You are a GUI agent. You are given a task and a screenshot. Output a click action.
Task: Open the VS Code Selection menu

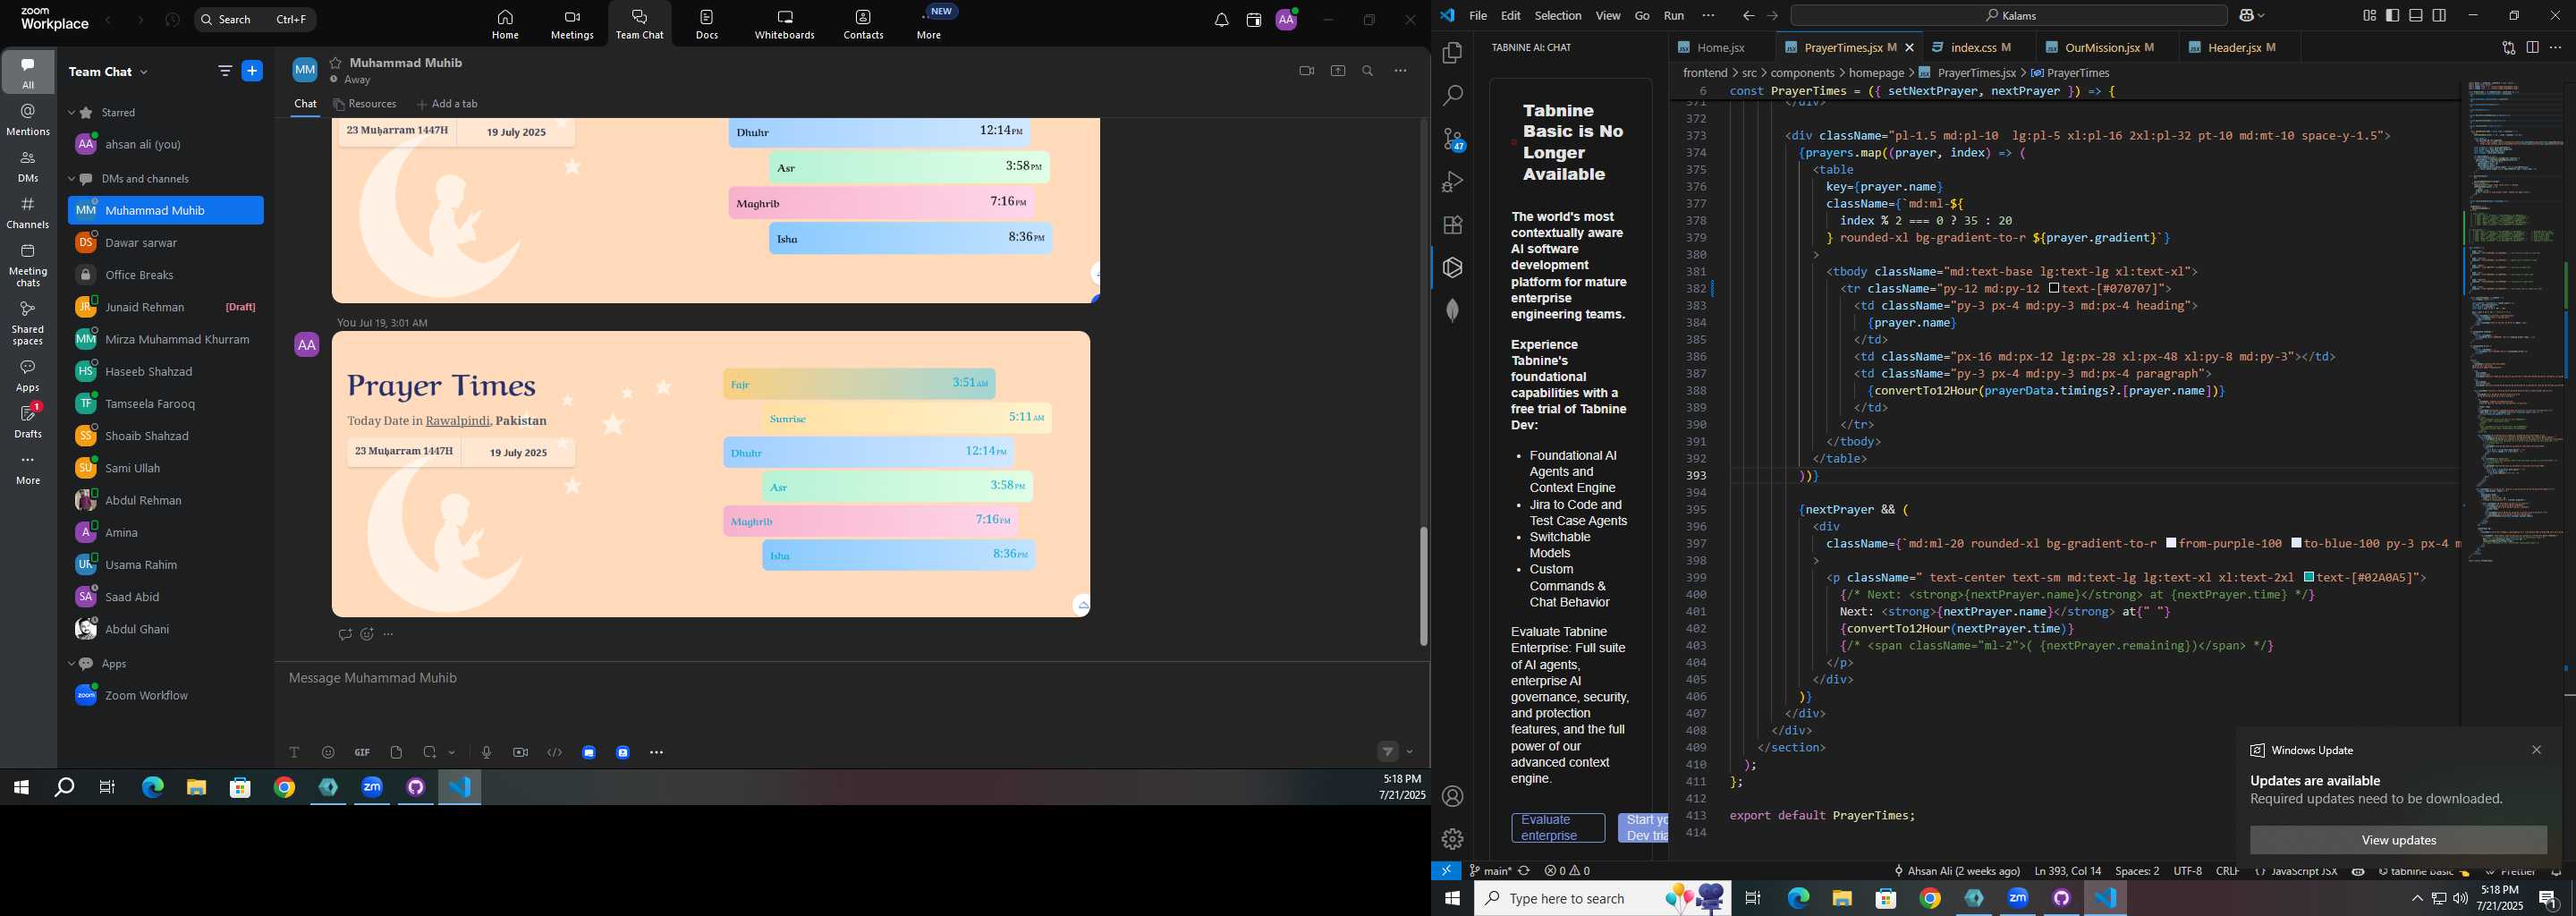click(1558, 16)
